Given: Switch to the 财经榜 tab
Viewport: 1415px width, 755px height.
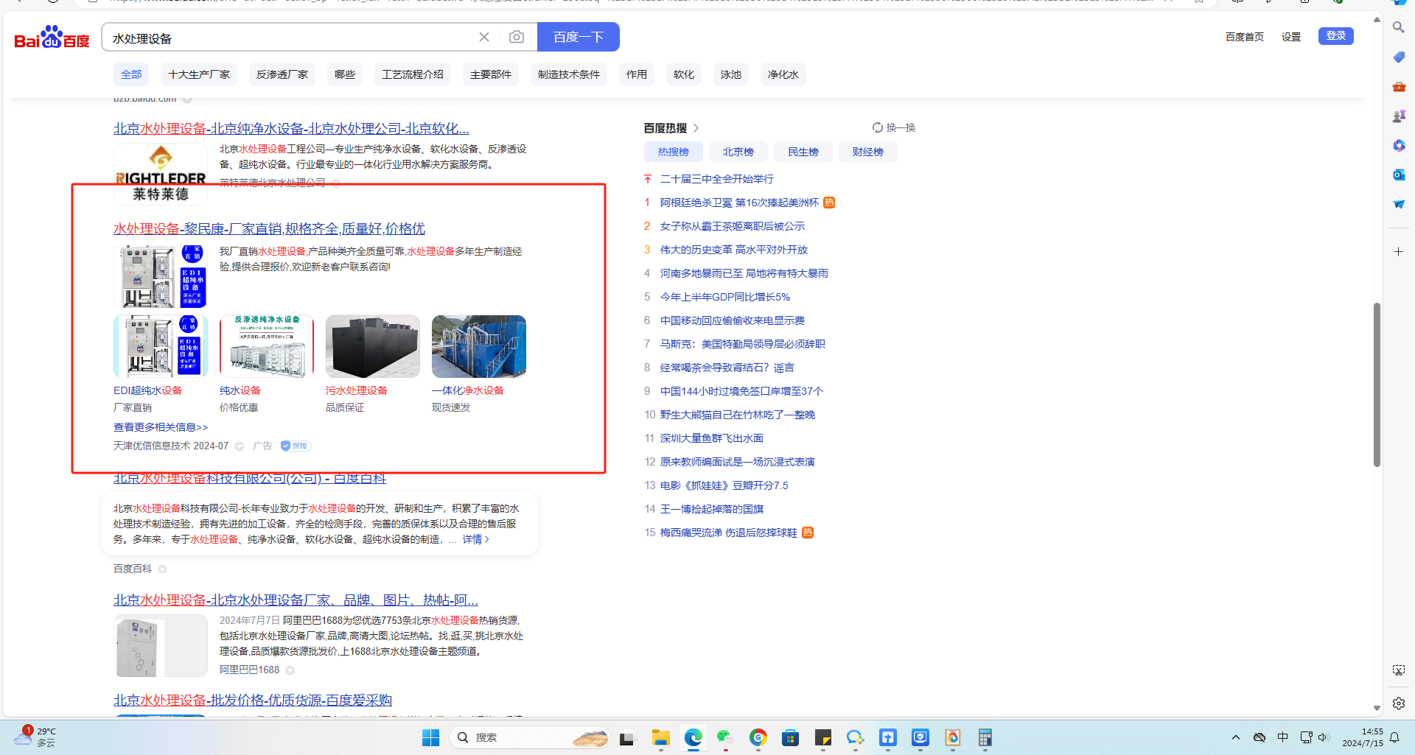Looking at the screenshot, I should pyautogui.click(x=868, y=152).
